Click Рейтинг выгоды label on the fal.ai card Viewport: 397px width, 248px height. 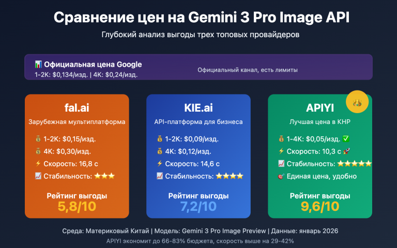[x=77, y=196]
